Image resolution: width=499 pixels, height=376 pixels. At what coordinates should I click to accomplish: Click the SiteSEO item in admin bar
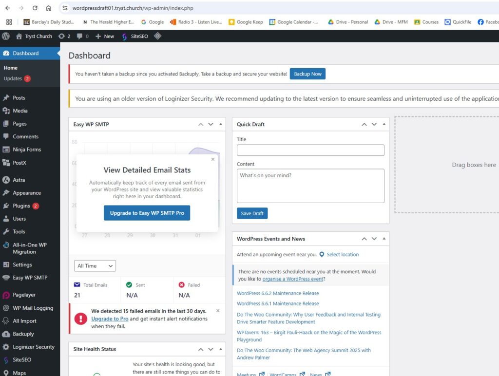pyautogui.click(x=135, y=36)
